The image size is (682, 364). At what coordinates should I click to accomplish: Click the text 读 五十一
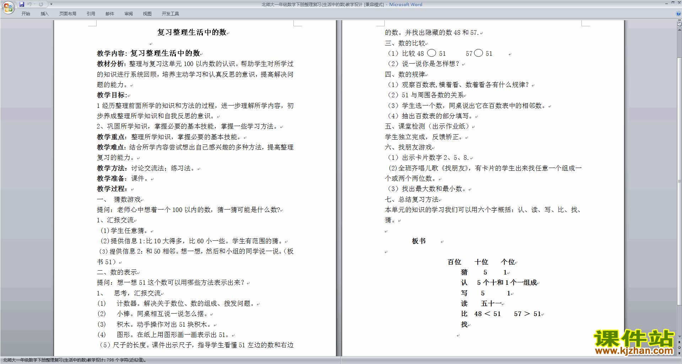tap(481, 304)
